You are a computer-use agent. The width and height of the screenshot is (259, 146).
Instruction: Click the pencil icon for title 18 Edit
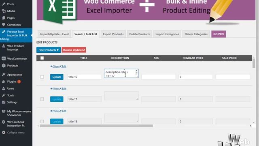pos(60,111)
